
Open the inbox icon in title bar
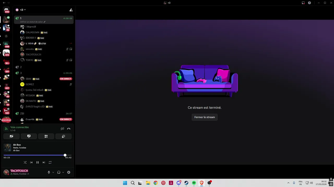coord(303,3)
